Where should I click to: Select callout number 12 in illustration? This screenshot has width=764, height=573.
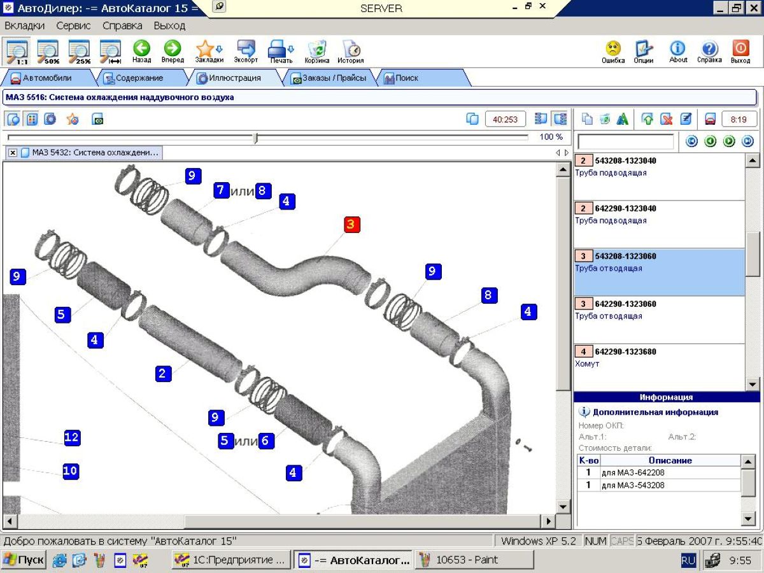click(71, 437)
